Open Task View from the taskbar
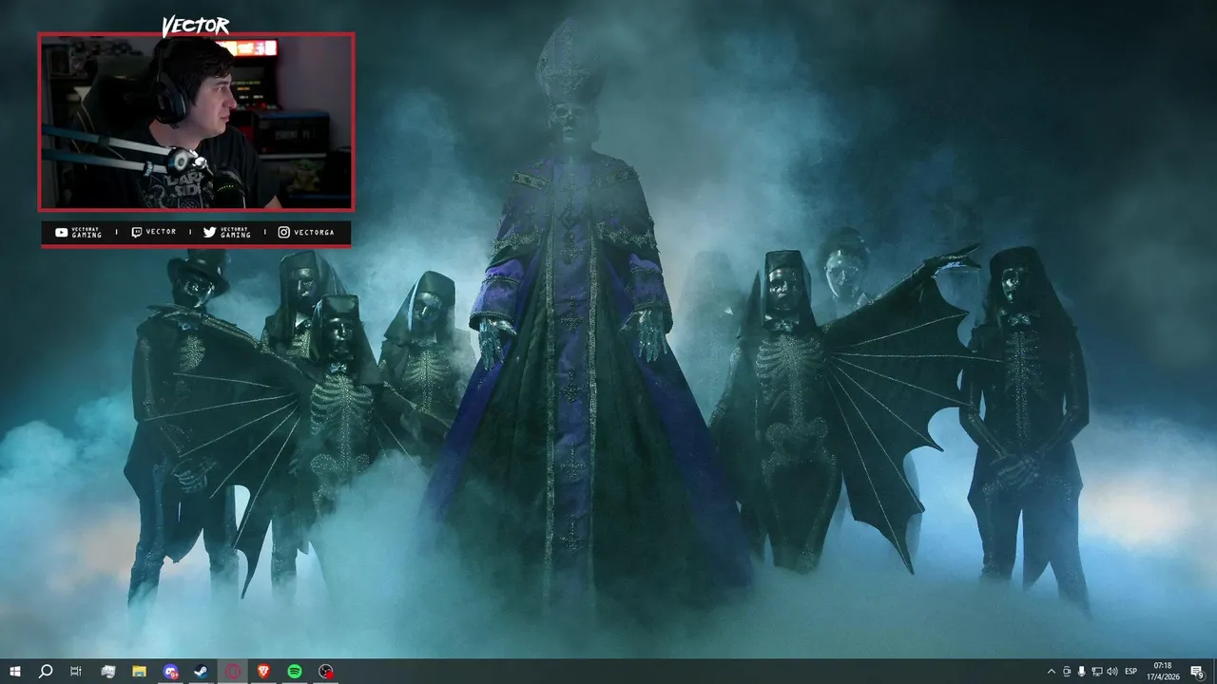 click(76, 672)
